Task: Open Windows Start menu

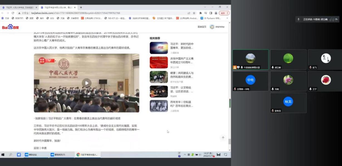Action: point(3,155)
